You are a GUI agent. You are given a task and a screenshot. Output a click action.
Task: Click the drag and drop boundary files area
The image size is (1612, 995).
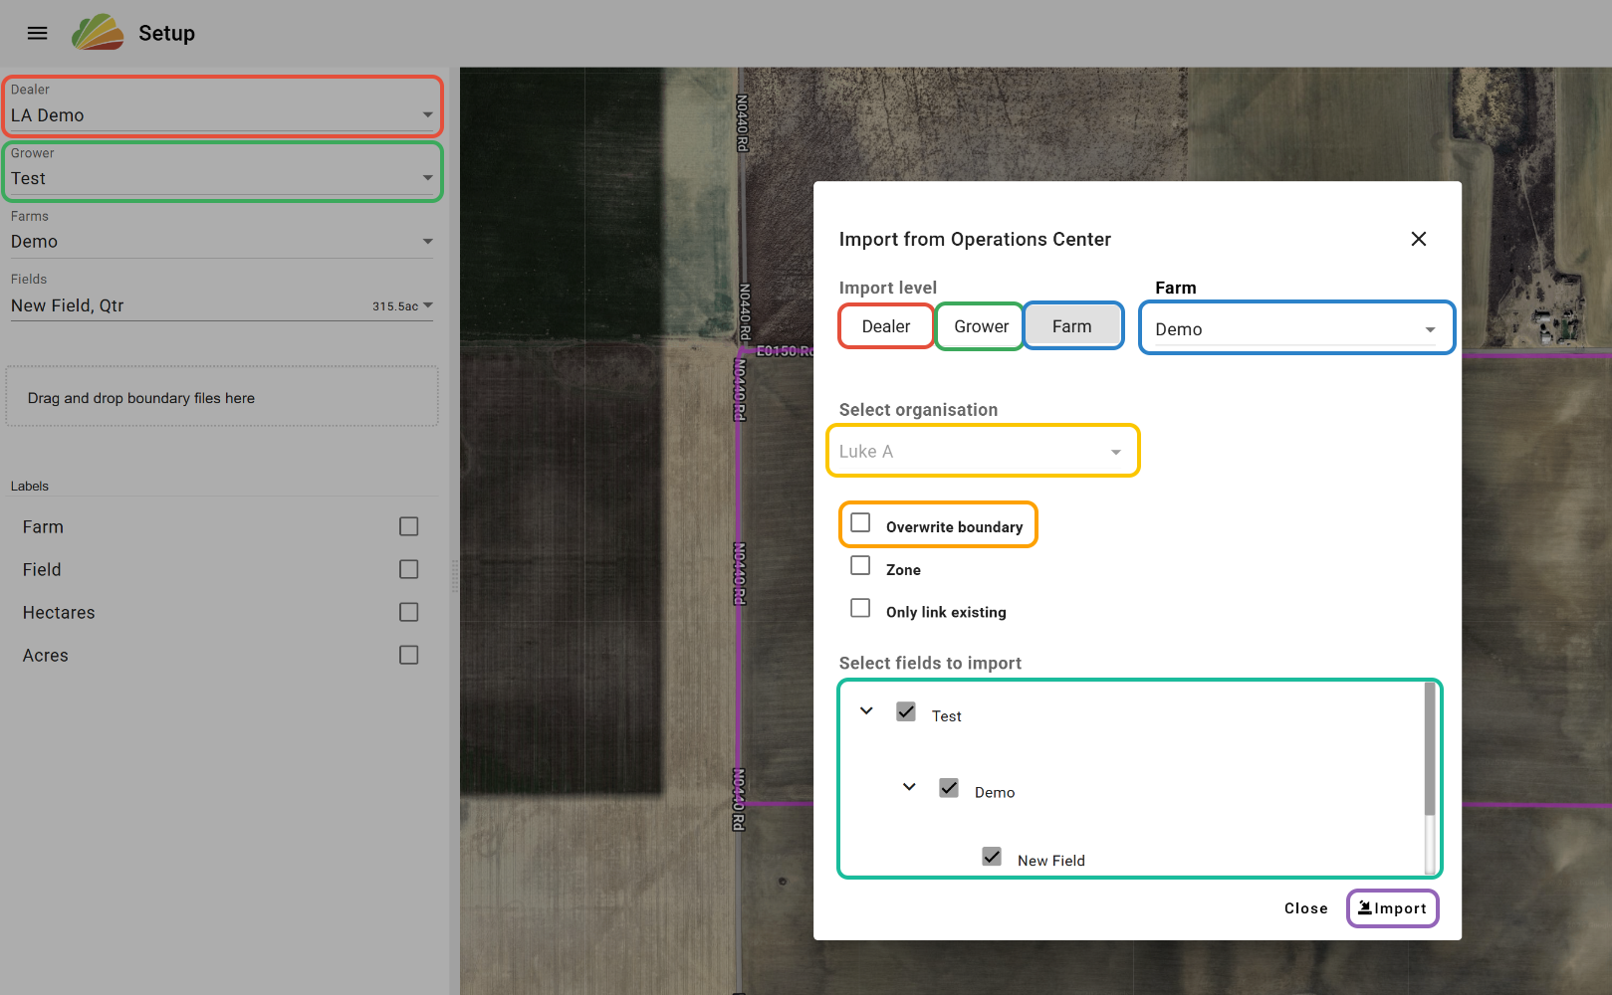(x=222, y=398)
